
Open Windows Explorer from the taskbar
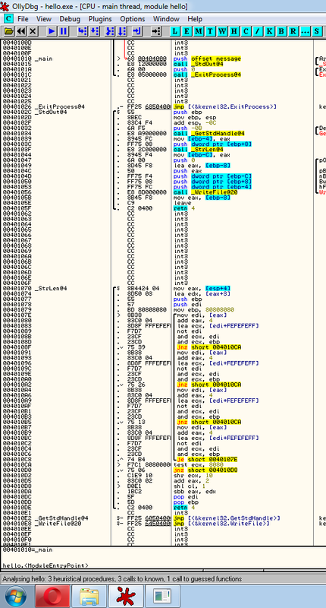[89, 597]
